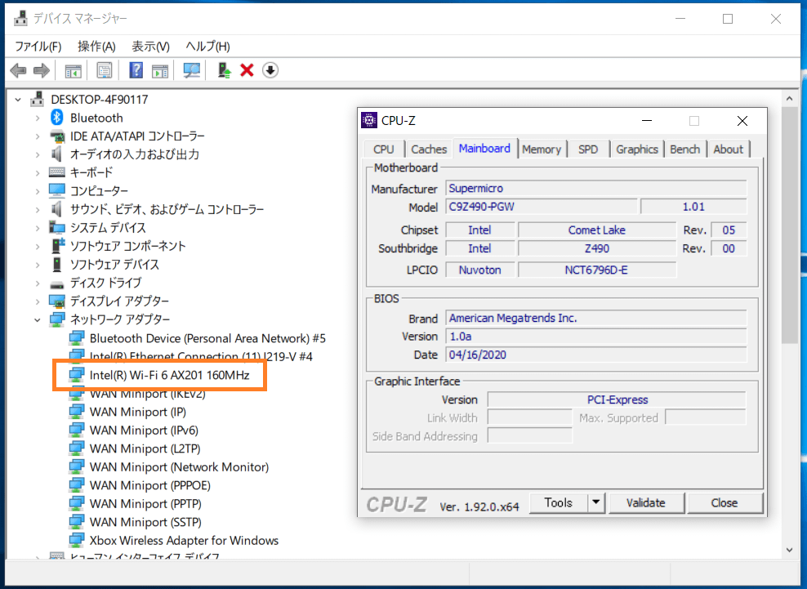This screenshot has width=807, height=589.
Task: Open the CPU-Z Tools dropdown arrow
Action: point(596,502)
